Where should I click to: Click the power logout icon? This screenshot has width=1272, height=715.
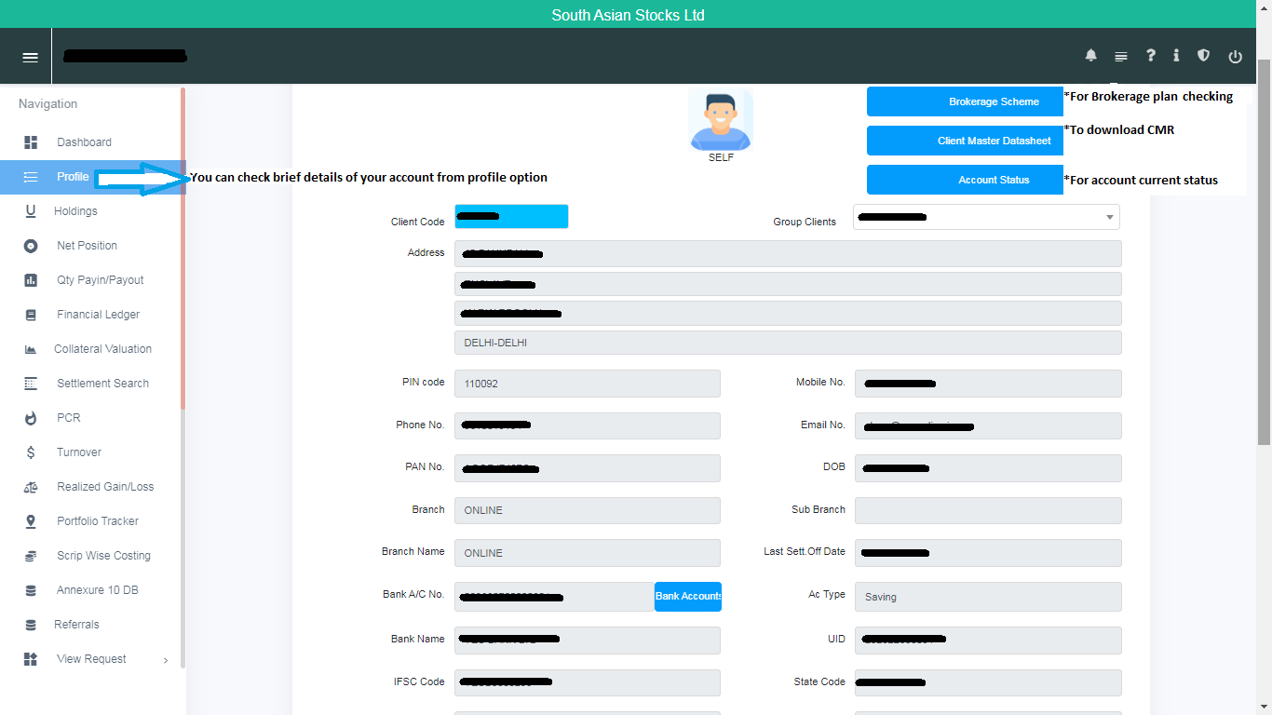(x=1235, y=57)
